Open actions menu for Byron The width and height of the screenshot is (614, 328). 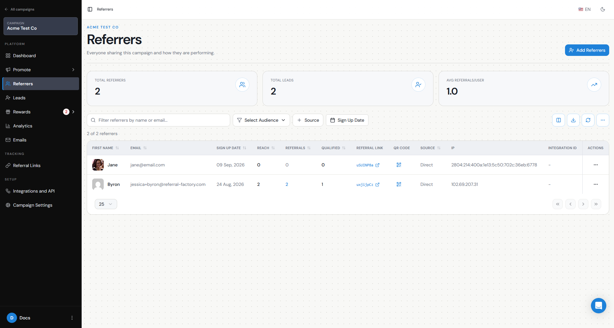point(595,184)
